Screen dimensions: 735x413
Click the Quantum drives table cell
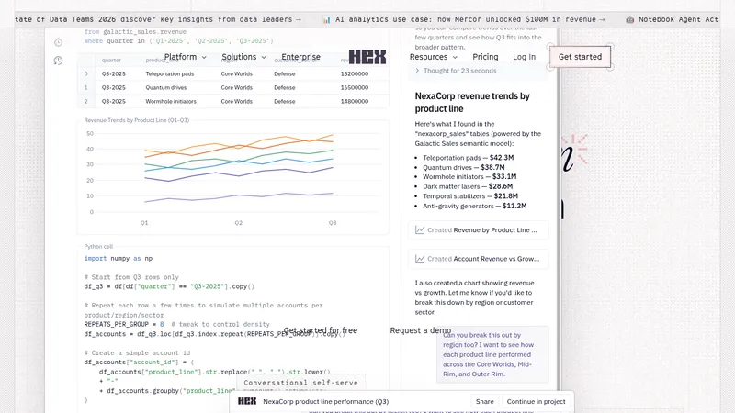pyautogui.click(x=166, y=87)
